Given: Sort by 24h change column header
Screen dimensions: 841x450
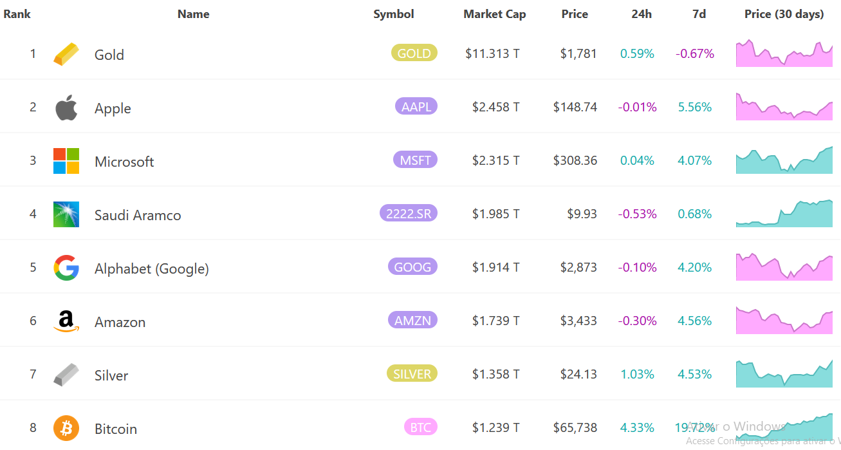Looking at the screenshot, I should click(642, 14).
